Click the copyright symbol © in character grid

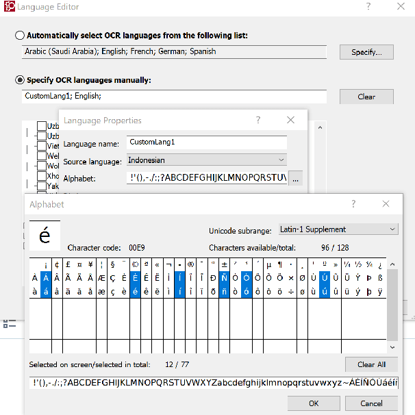pos(135,264)
